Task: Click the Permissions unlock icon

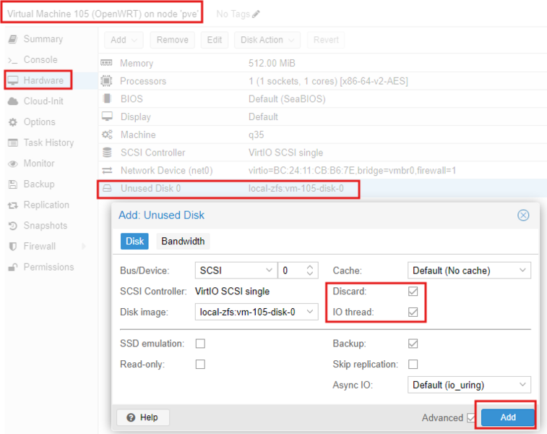Action: tap(13, 268)
